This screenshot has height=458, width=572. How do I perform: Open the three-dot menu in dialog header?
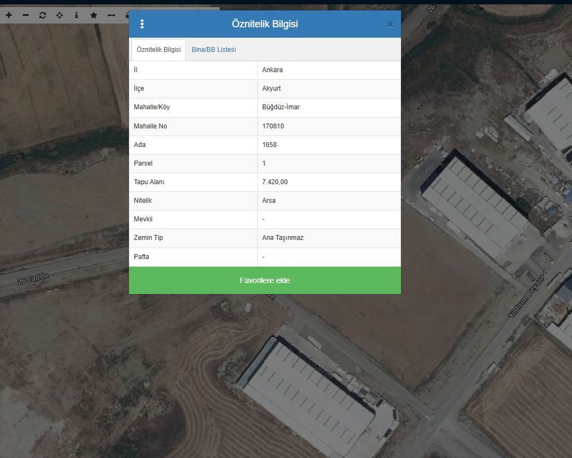142,24
